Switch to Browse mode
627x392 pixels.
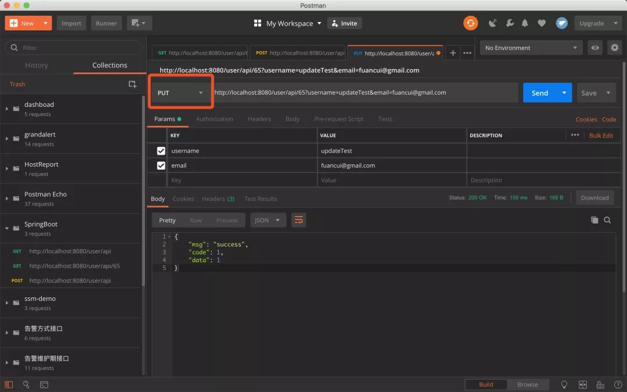[x=527, y=384]
